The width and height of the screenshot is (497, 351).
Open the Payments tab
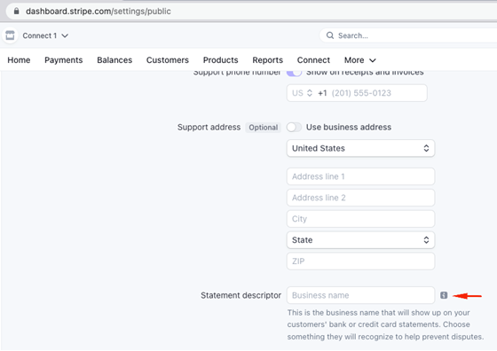coord(63,60)
